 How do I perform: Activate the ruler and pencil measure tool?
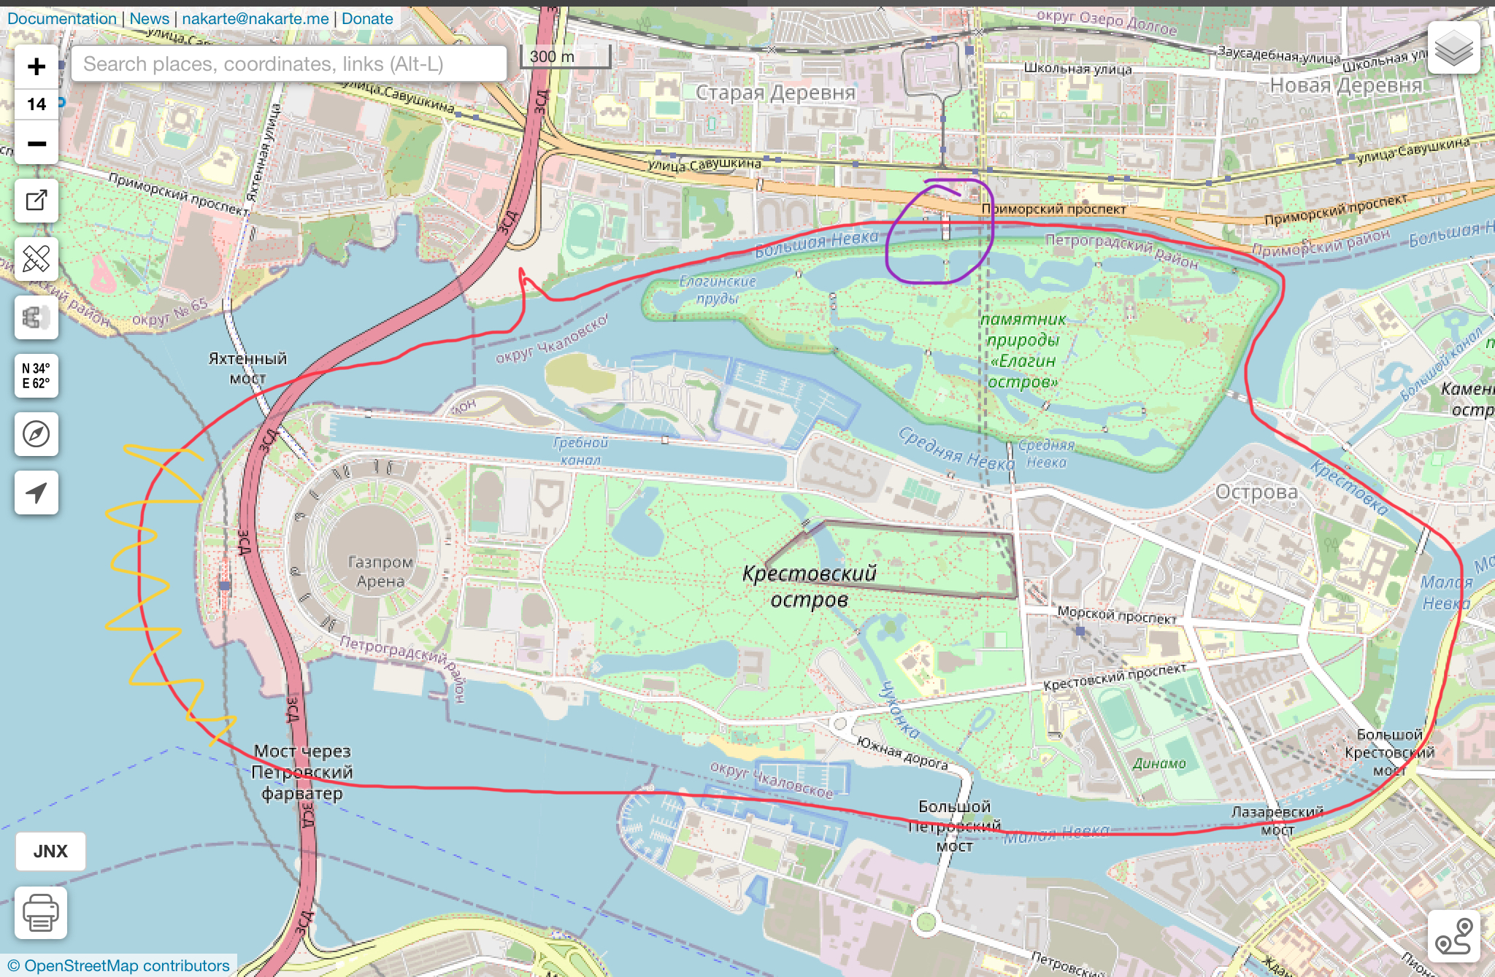pyautogui.click(x=36, y=259)
